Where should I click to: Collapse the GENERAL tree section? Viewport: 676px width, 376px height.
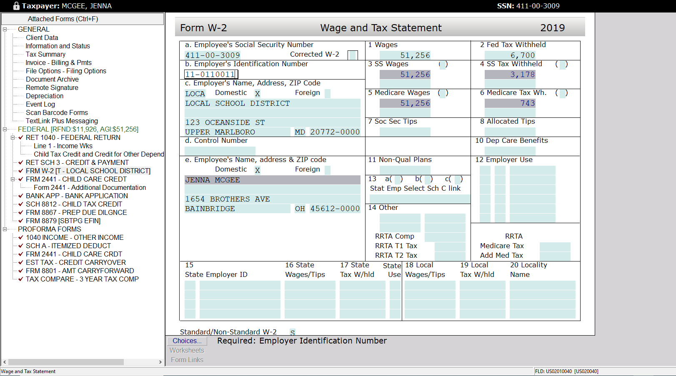point(5,29)
